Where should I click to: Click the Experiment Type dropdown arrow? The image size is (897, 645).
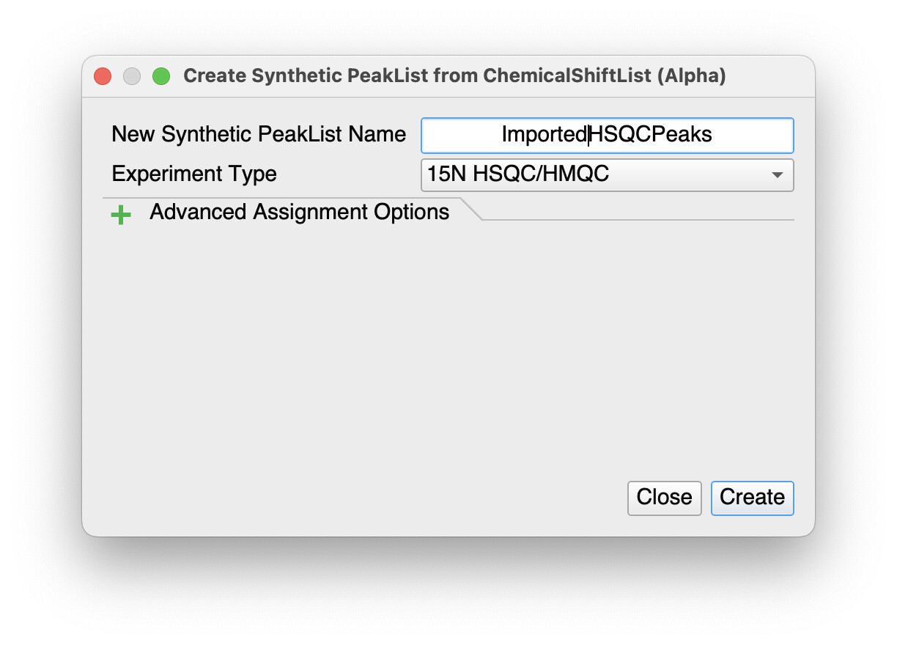(777, 175)
